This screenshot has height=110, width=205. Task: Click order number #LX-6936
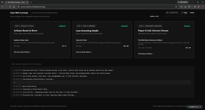coord(79,46)
